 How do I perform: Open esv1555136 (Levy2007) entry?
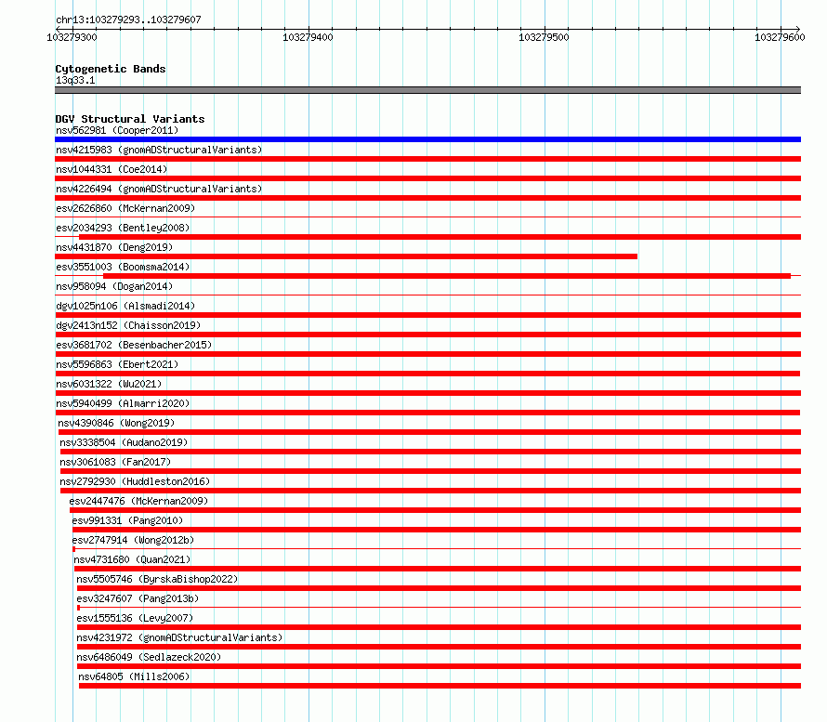point(135,618)
